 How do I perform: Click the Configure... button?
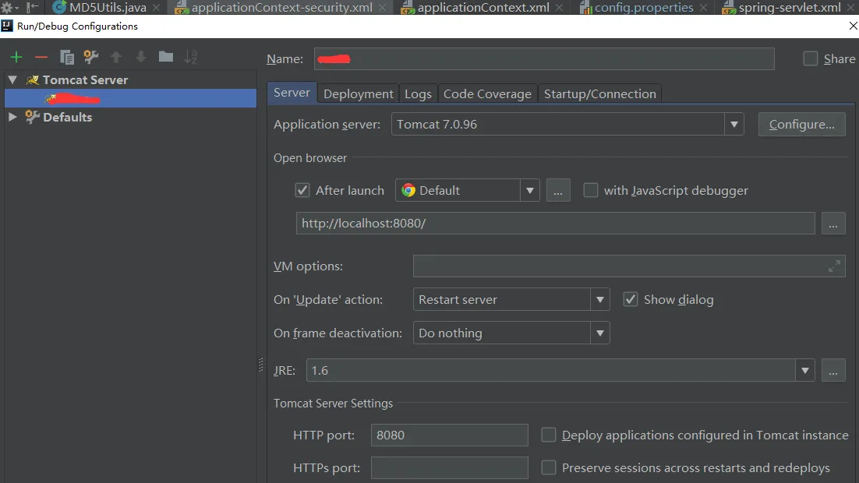[801, 125]
